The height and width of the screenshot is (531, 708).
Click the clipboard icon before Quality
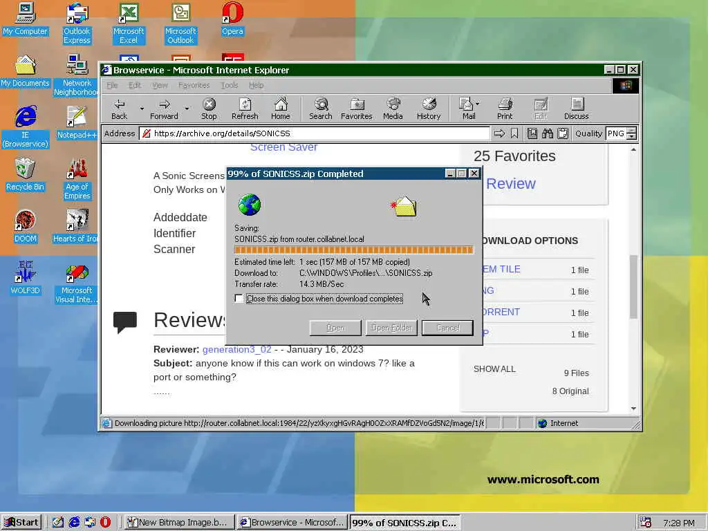click(563, 133)
